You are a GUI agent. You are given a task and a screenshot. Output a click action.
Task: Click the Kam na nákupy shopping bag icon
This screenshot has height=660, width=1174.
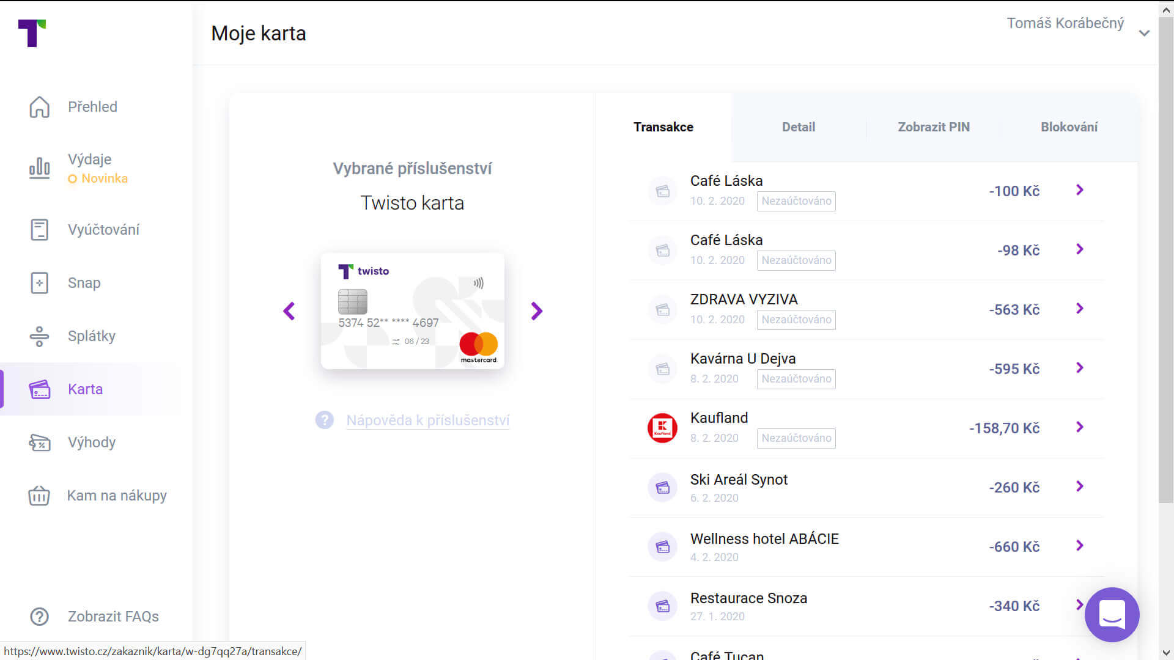(x=39, y=495)
